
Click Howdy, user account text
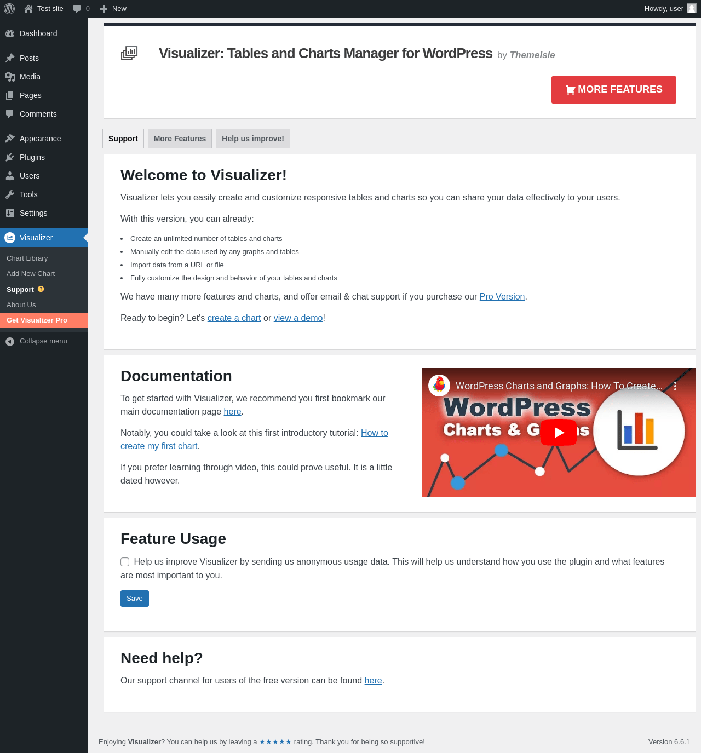pyautogui.click(x=664, y=9)
